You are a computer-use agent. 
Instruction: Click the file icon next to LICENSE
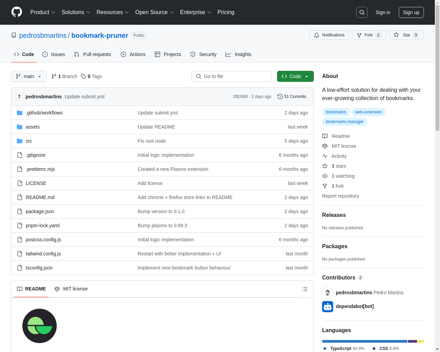pyautogui.click(x=20, y=183)
